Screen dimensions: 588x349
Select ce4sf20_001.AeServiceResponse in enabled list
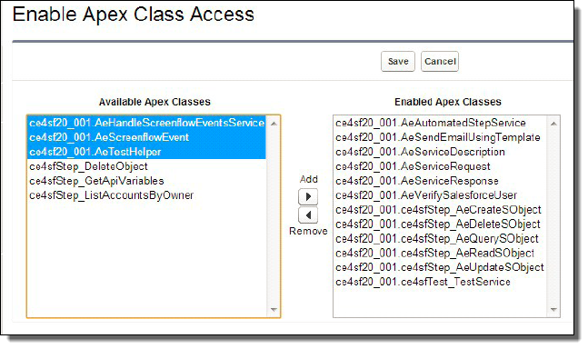440,181
